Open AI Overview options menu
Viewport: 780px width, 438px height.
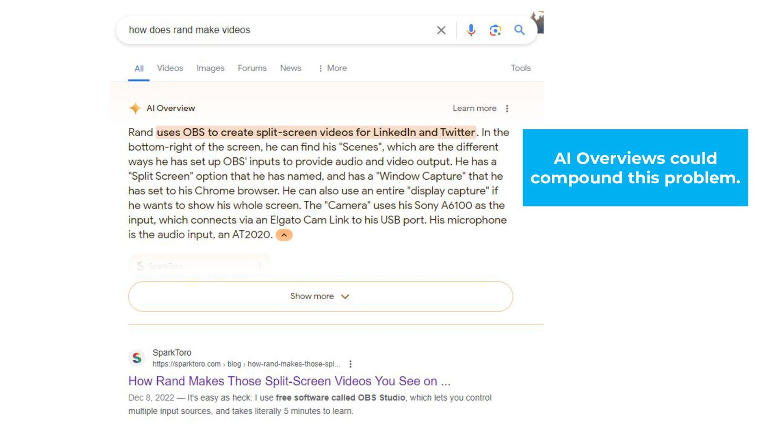pos(507,108)
